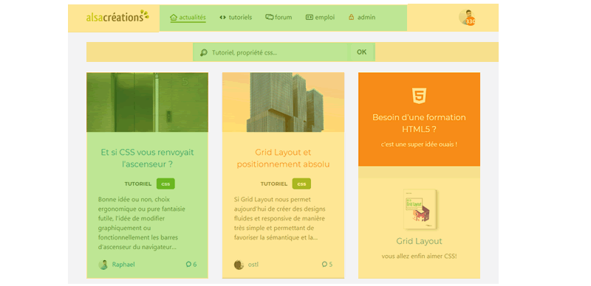Open article 'Grid Layout et positionnement absolu'

pyautogui.click(x=283, y=158)
